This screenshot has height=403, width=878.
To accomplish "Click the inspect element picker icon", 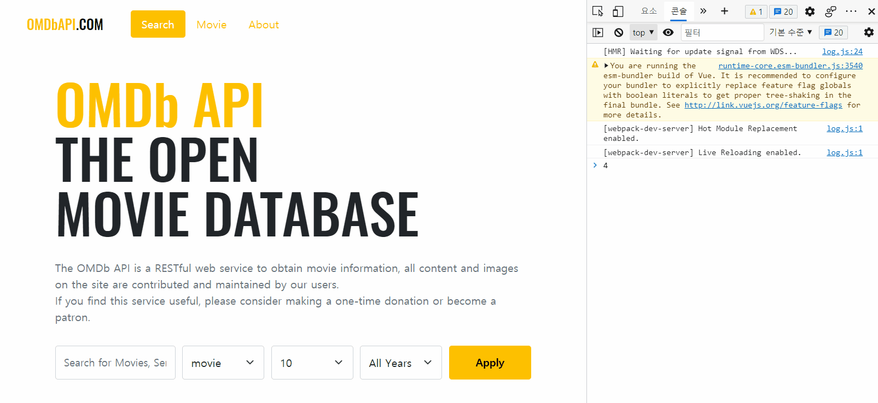I will (x=597, y=11).
